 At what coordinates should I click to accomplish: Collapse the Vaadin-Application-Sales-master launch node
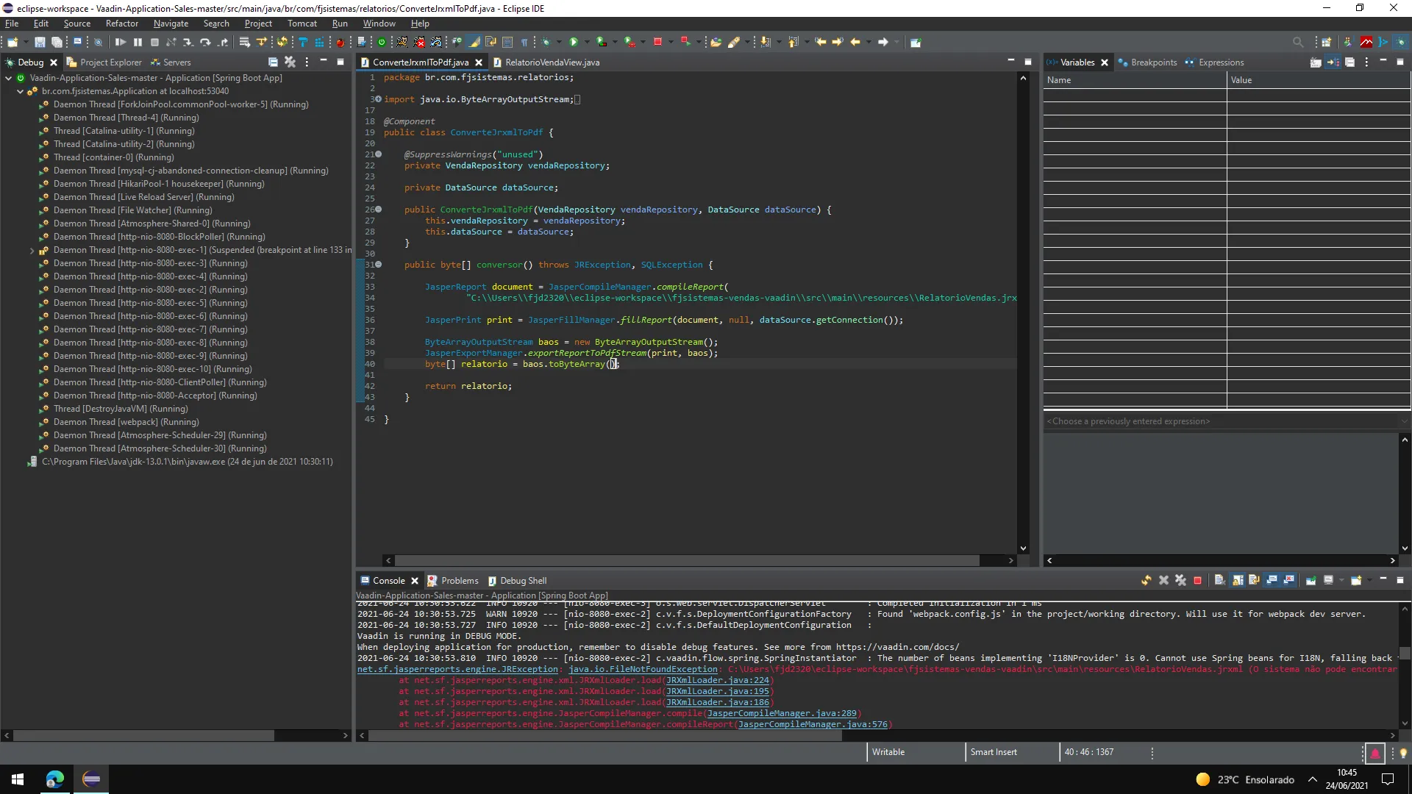[x=8, y=78]
